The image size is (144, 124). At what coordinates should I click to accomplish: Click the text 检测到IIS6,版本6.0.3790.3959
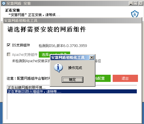point(63,46)
